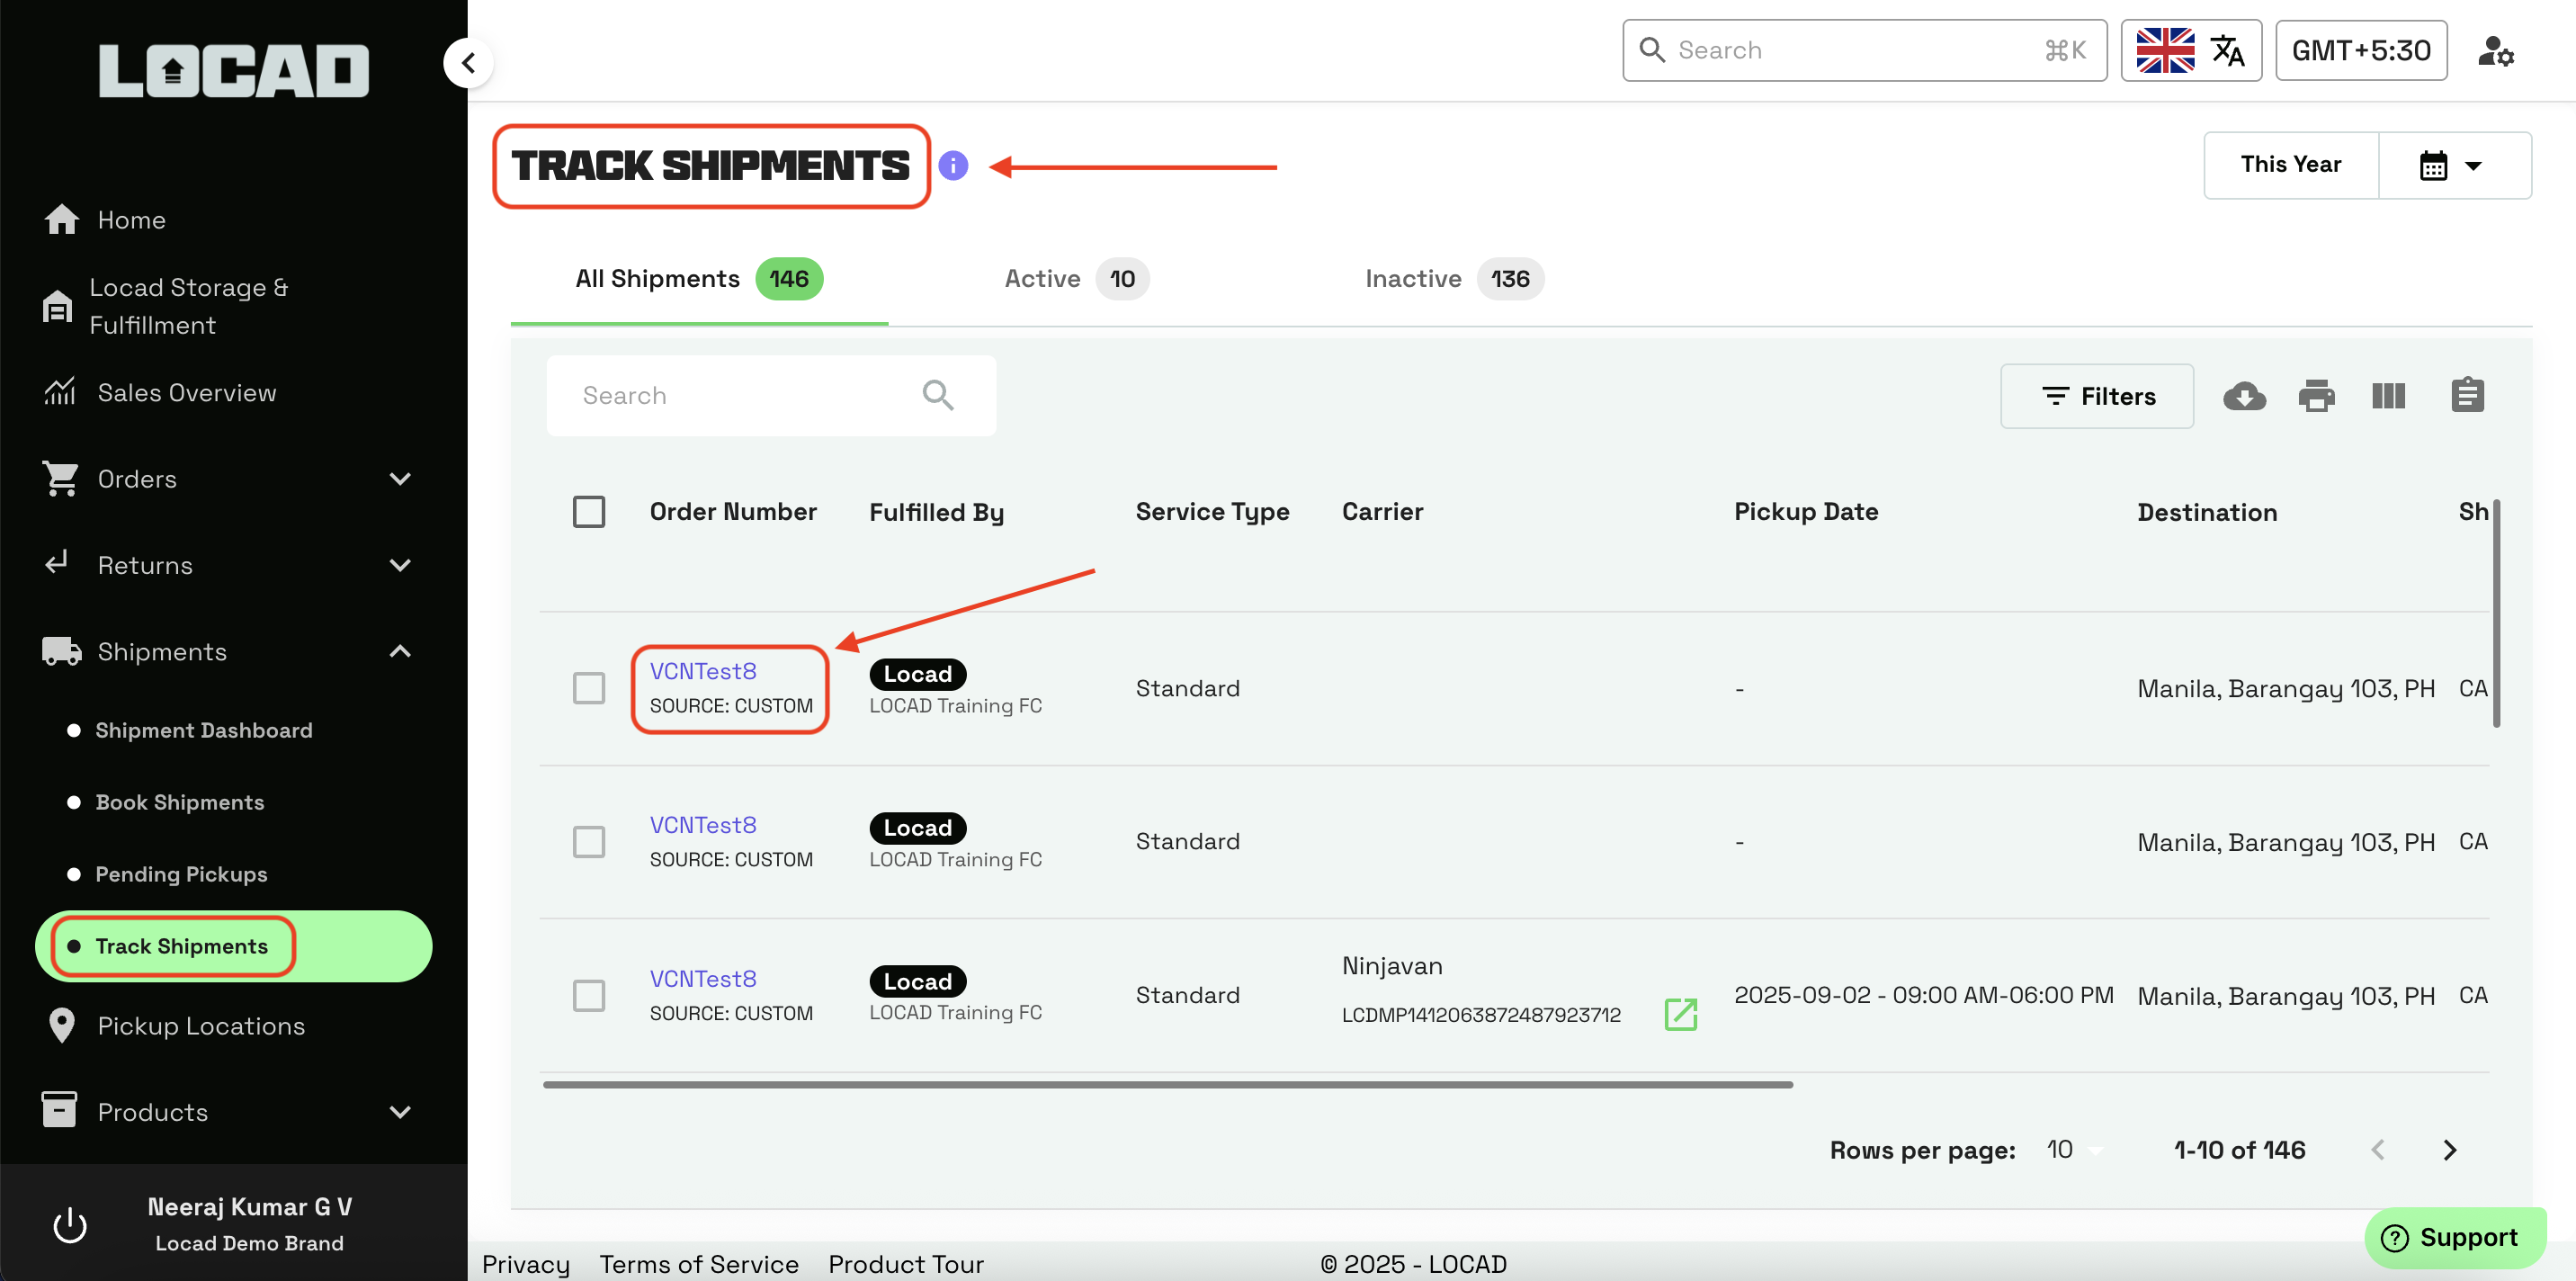Open the column view settings icon

tap(2388, 396)
